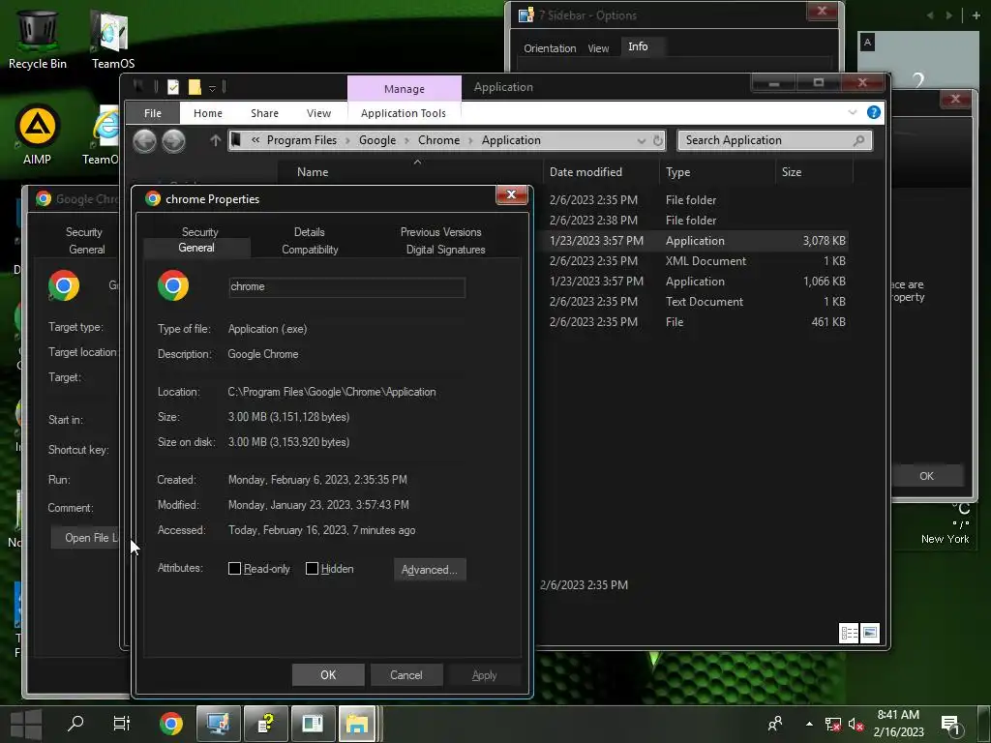The width and height of the screenshot is (991, 743).
Task: Sort by the Size column header
Action: (813, 172)
